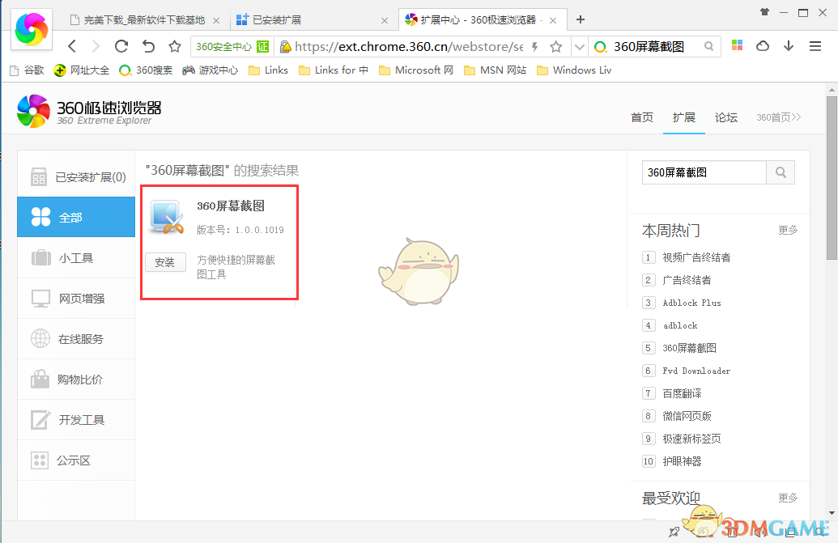Click the 360 browser logo avatar
Image resolution: width=838 pixels, height=543 pixels.
tap(32, 29)
